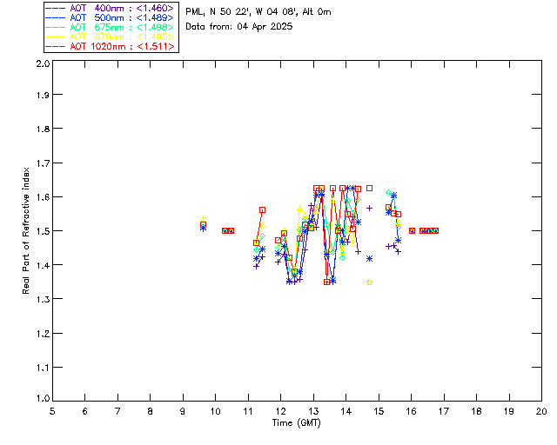The width and height of the screenshot is (557, 445).
Task: Click the red square data point at 9.6 GMT
Action: click(203, 224)
